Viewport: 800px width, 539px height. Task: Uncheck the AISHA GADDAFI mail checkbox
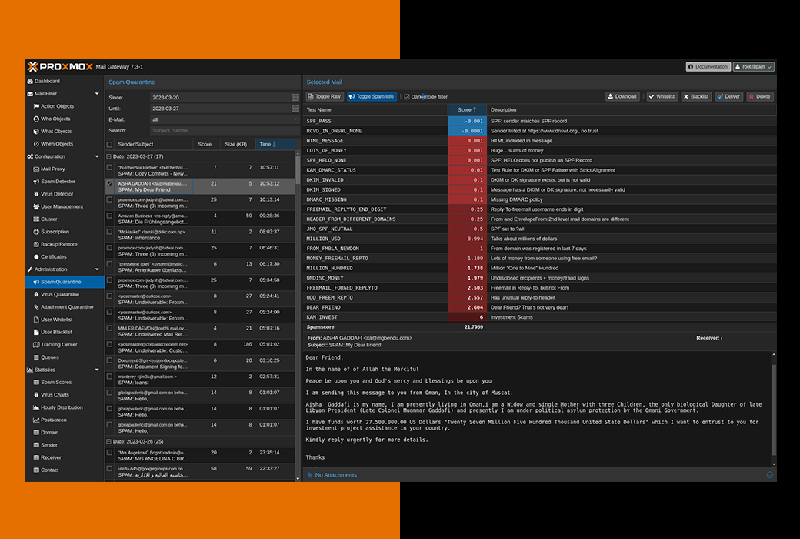[x=109, y=183]
